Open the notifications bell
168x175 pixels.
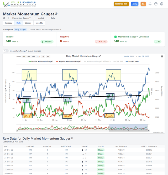150,4
